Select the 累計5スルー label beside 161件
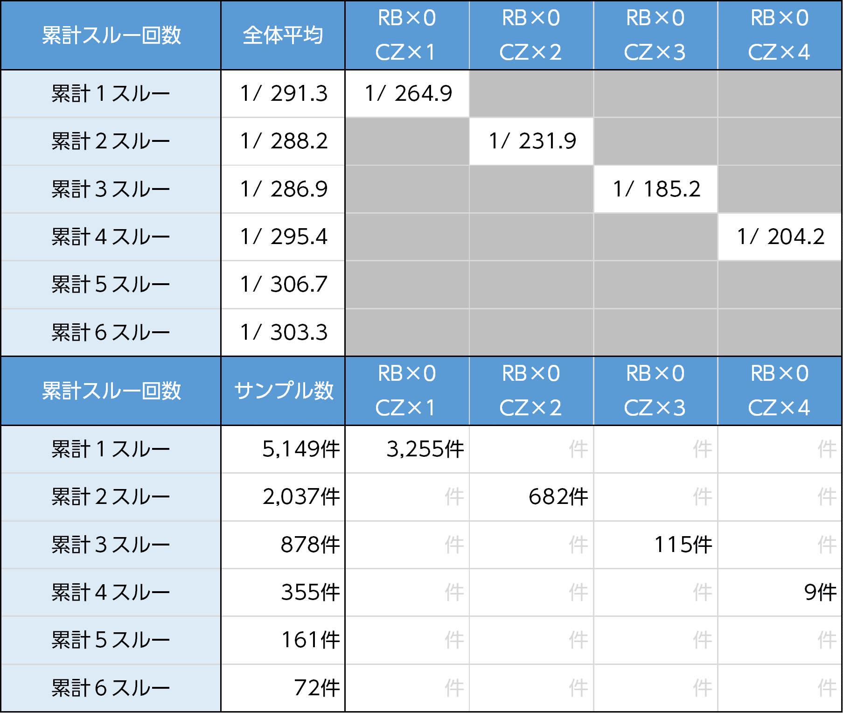Screen dimensions: 843x713 point(111,640)
